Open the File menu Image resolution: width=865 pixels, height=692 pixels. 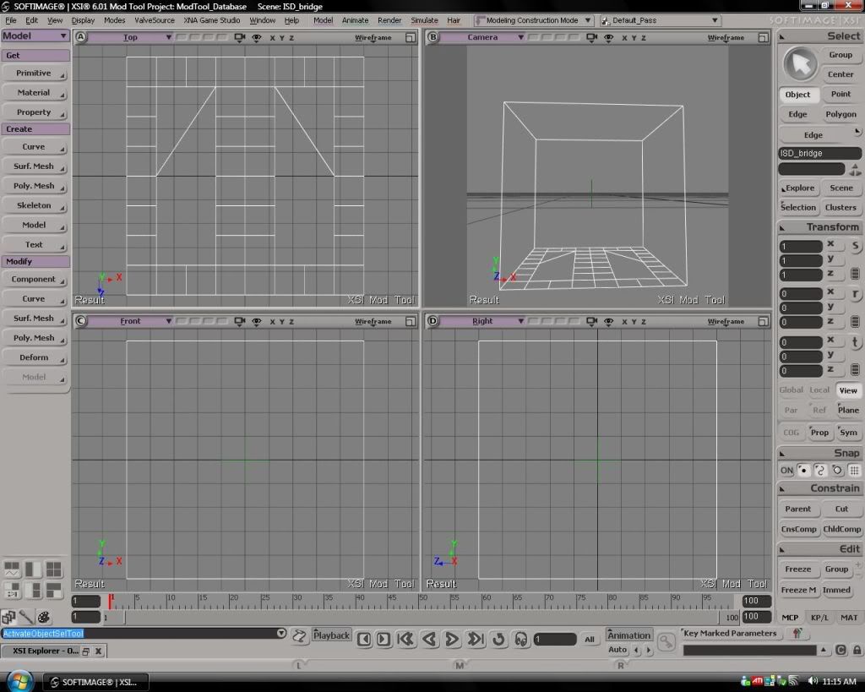tap(10, 20)
